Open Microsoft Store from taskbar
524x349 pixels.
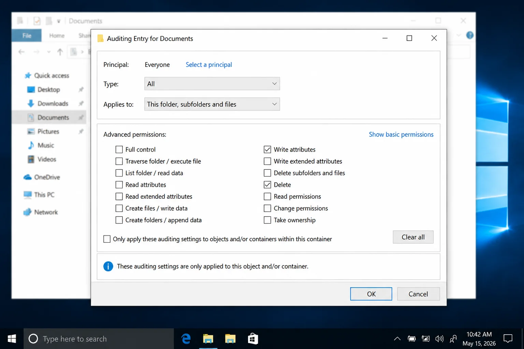tap(253, 338)
